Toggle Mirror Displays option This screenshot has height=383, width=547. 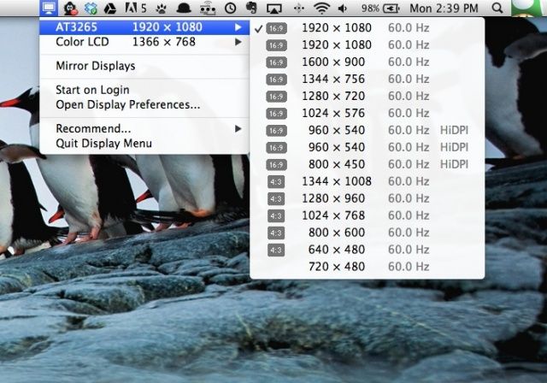(x=96, y=66)
